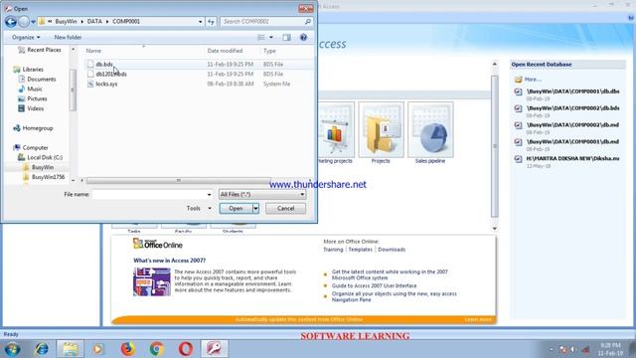
Task: Click the Cancel button
Action: 285,208
